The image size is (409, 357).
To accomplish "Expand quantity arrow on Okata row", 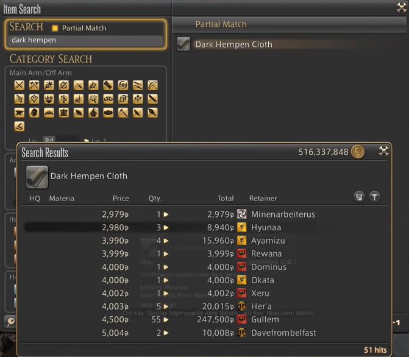I will point(166,280).
